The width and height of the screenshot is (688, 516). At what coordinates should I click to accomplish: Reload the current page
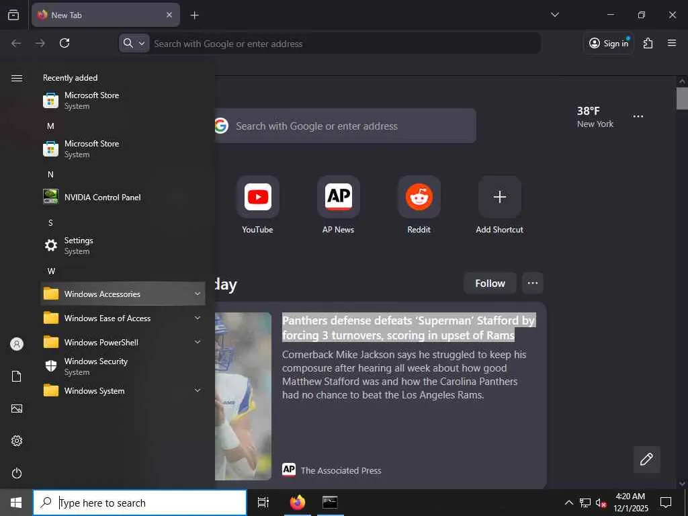coord(64,43)
